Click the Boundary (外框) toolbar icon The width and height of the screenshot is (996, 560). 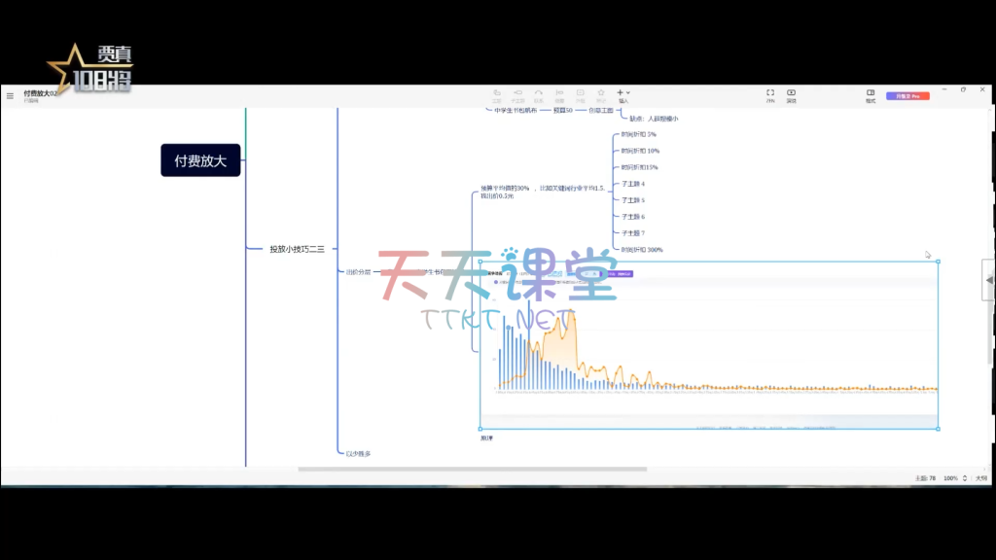tap(581, 94)
